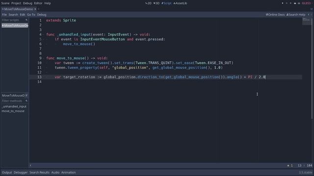This screenshot has width=314, height=176.
Task: Play the edited scene
Action: click(x=295, y=3)
